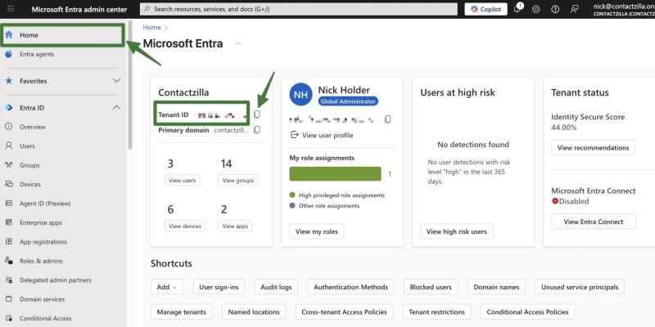Open notifications bell icon
The width and height of the screenshot is (655, 327).
[517, 9]
